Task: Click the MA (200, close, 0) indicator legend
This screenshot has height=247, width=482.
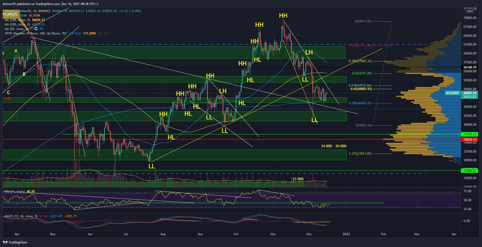Action: [18, 24]
